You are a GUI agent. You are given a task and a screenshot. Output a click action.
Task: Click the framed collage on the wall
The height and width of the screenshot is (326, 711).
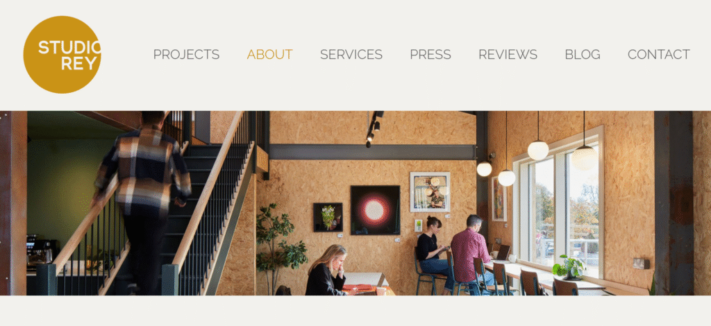click(430, 192)
